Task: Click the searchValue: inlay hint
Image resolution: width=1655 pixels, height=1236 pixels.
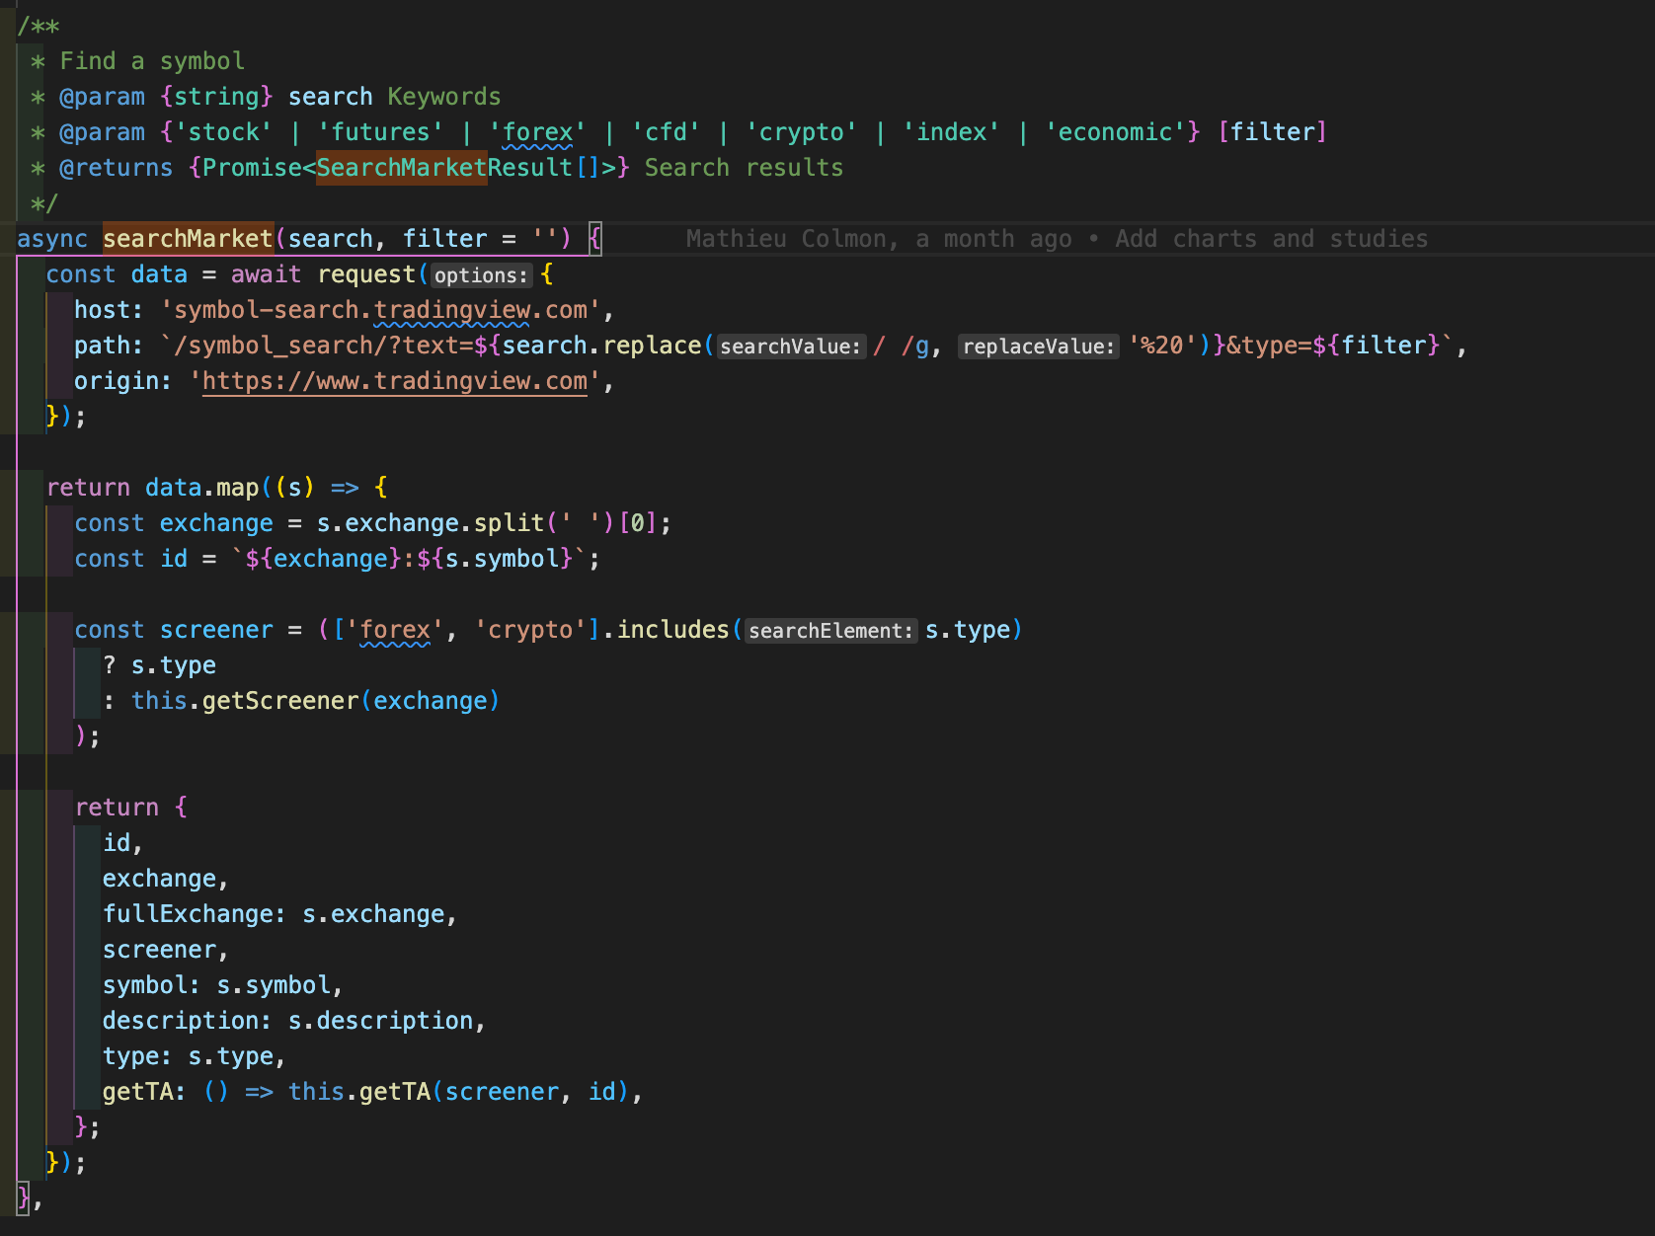Action: tap(788, 346)
